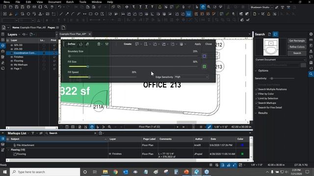
Task: Enable Search for Fine Detail checkbox
Action: click(x=257, y=108)
